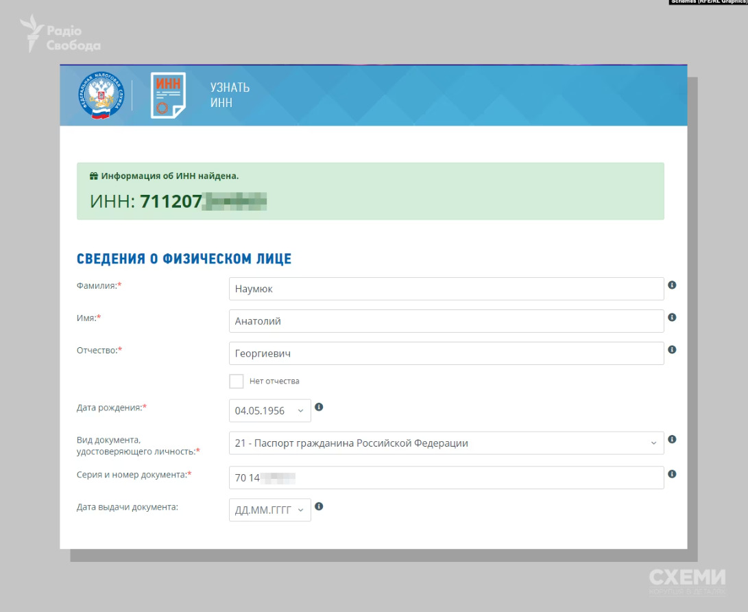Open the Дата выдачи документа date picker
This screenshot has height=612, width=748.
pyautogui.click(x=269, y=510)
